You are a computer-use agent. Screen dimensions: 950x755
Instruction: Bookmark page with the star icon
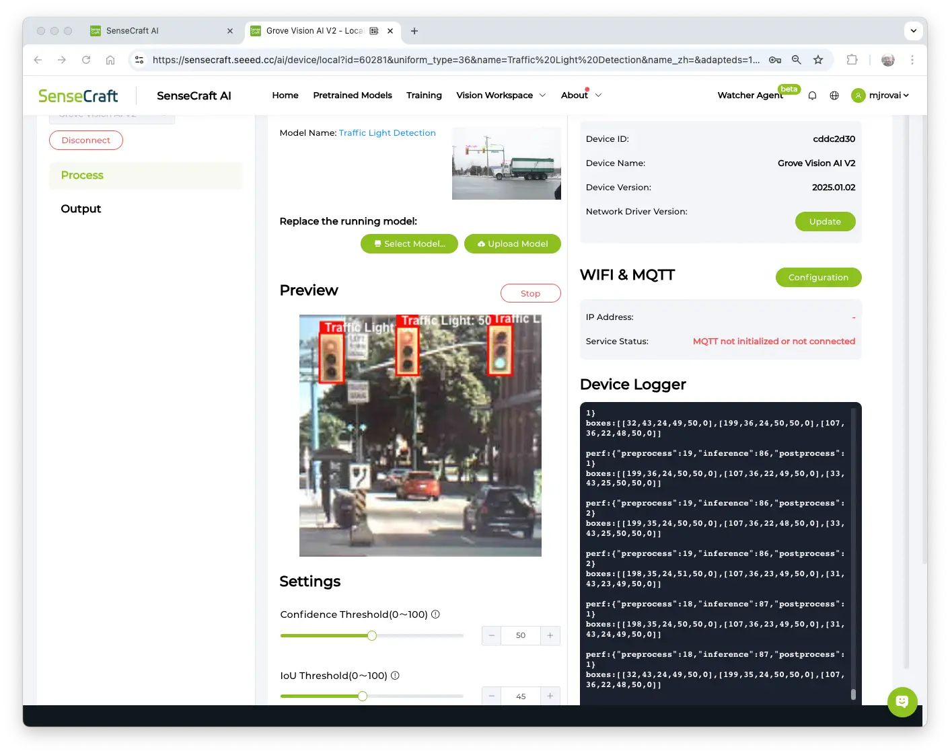tap(818, 60)
